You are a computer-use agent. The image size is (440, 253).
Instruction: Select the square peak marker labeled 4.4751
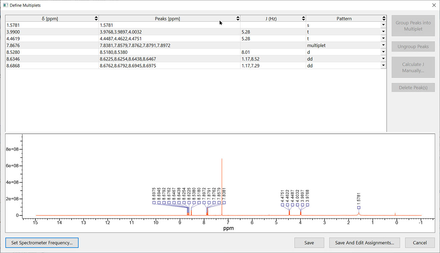click(282, 205)
